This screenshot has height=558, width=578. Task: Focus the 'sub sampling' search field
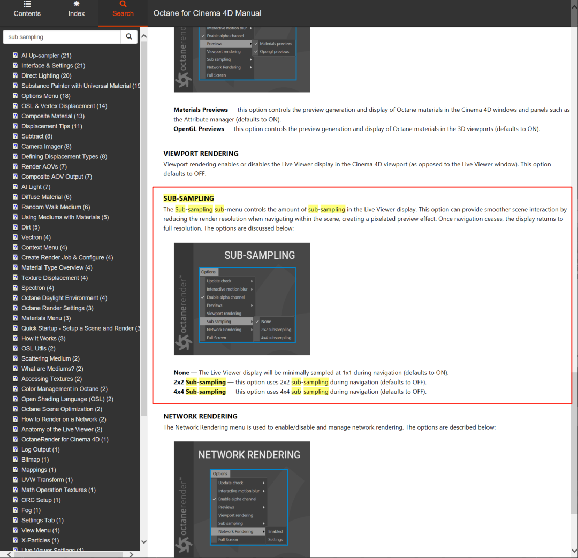pos(62,37)
